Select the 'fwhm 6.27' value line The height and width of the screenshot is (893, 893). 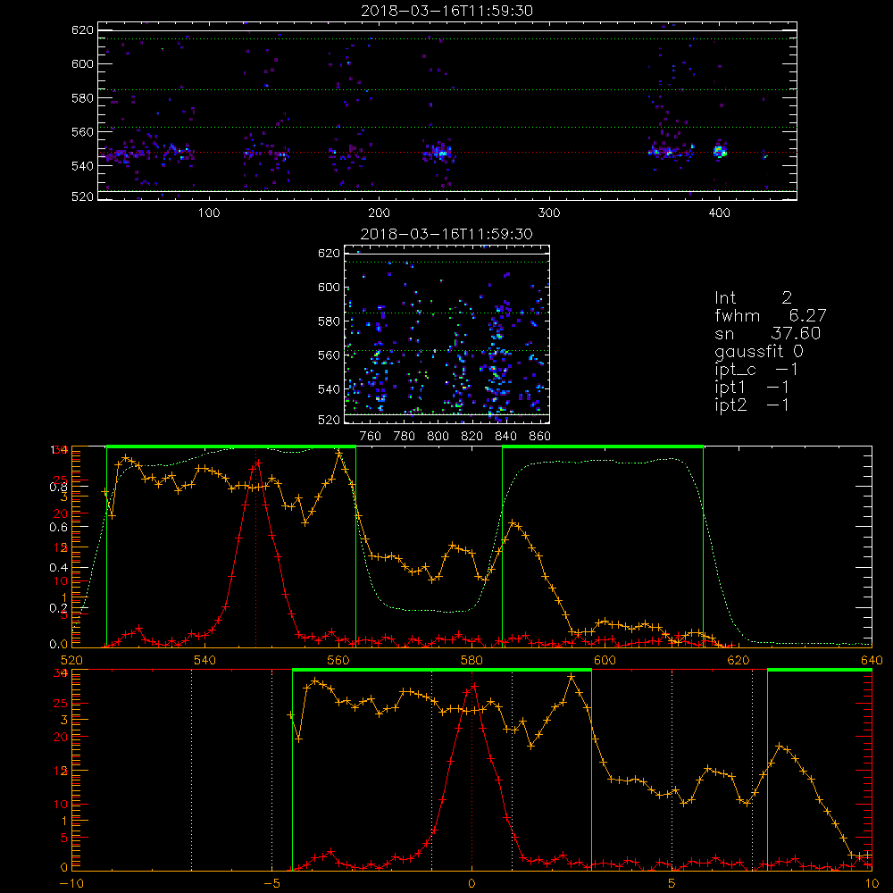[x=770, y=315]
